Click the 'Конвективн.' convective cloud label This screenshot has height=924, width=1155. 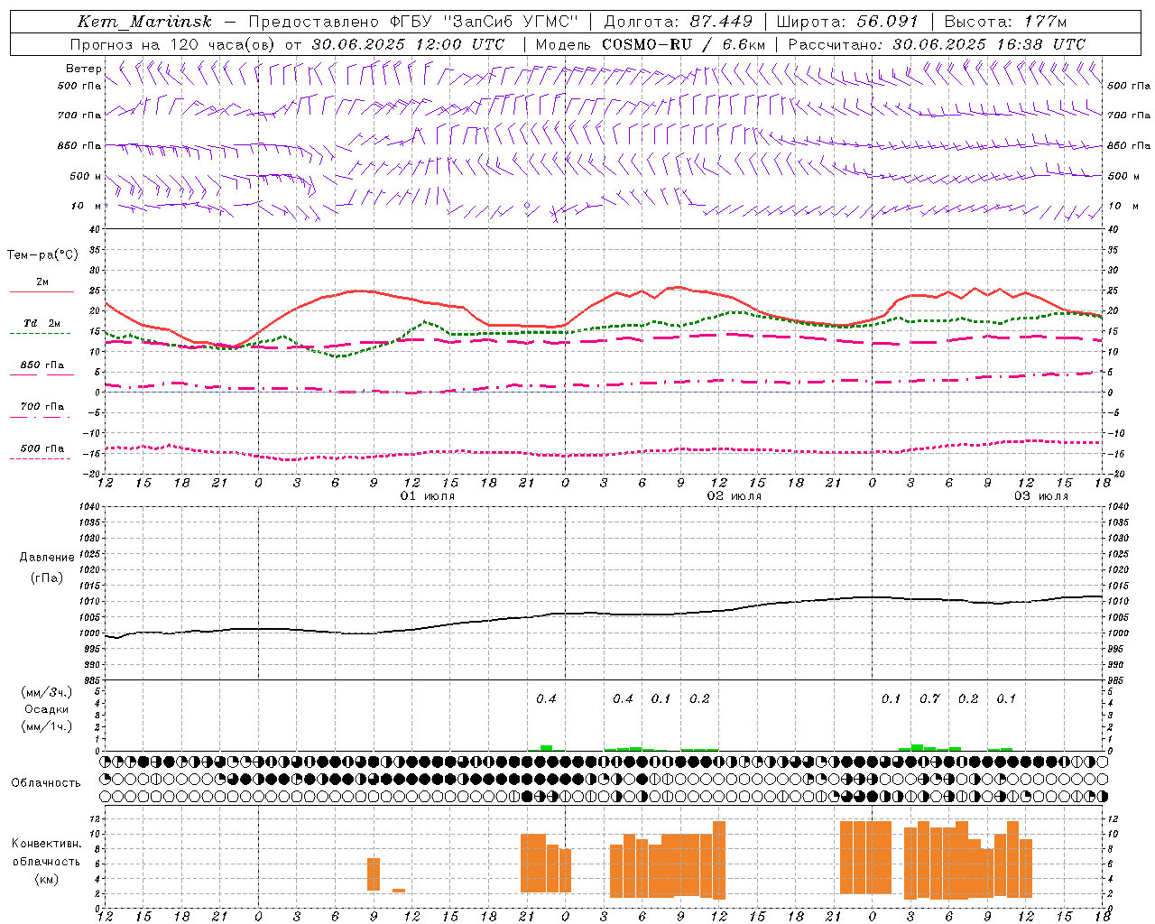(46, 844)
